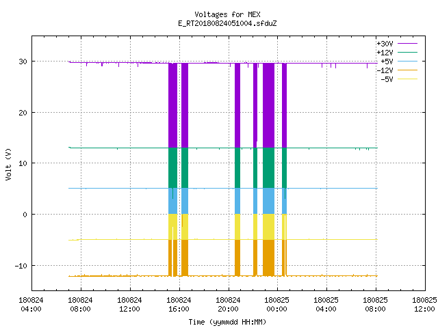Viewport: 438px width, 328px height.
Task: Click the x-axis tick 180825 00:00
Action: pos(276,305)
